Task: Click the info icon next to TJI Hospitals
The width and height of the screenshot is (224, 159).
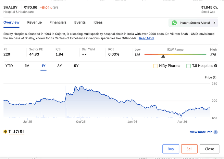Action: click(216, 66)
